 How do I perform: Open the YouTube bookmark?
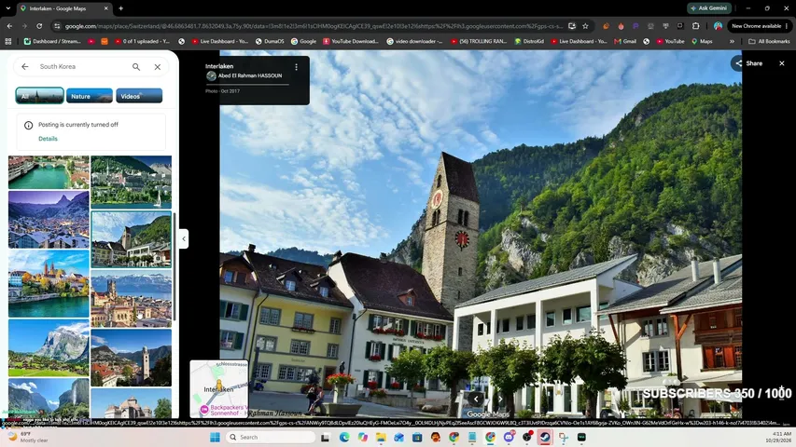point(670,41)
